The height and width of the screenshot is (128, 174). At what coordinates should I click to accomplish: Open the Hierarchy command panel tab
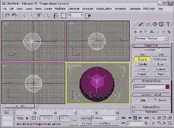(x=148, y=24)
